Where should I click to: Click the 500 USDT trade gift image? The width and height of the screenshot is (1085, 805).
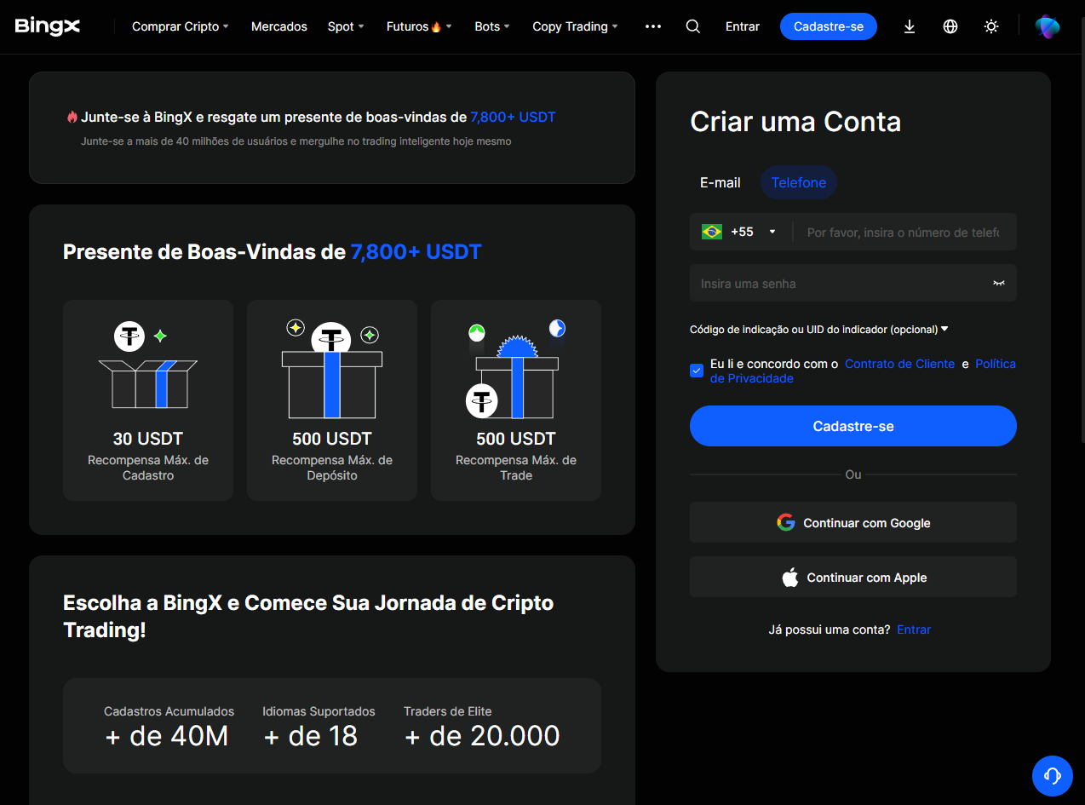click(x=516, y=369)
